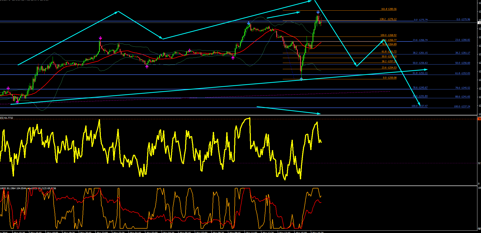Click the blue retracement label 23.6 -1266.82
Viewport: 481px width, 233px height.
tap(463, 40)
